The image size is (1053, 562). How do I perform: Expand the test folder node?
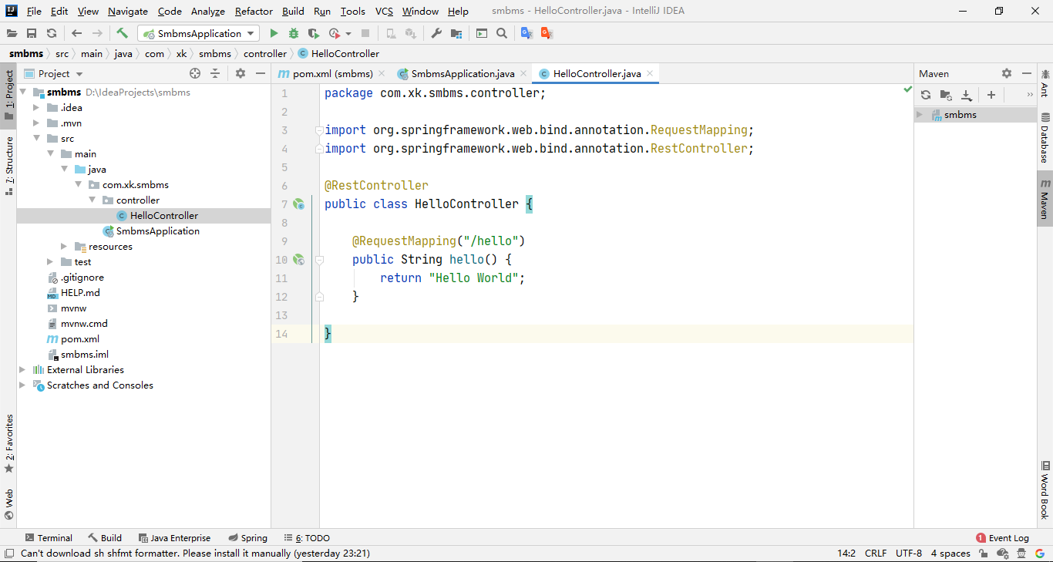pos(50,262)
